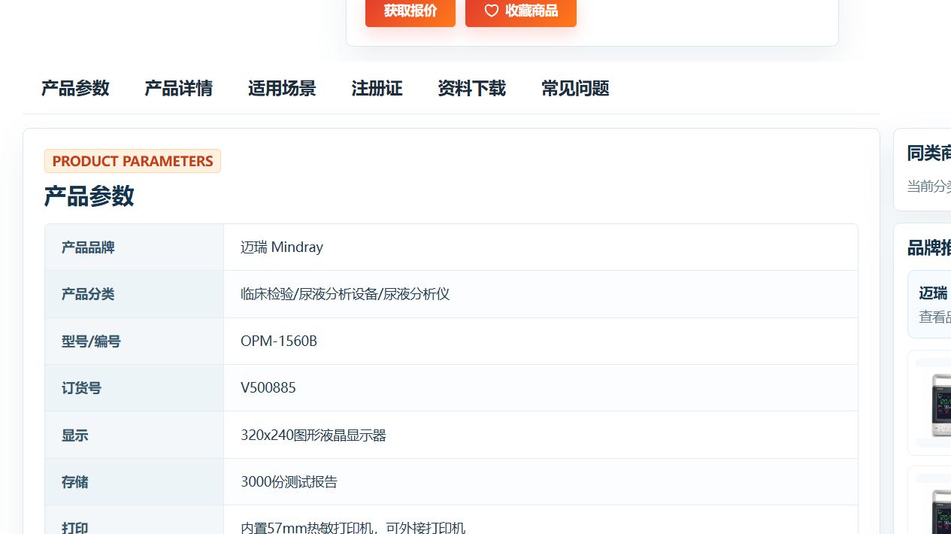Open the 迈瑞 brand card in the sidebar
Viewport: 951px width, 534px height.
click(x=930, y=304)
